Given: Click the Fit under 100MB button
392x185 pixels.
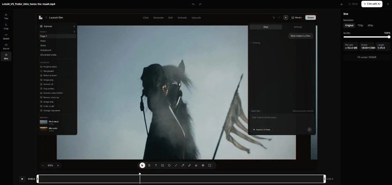Looking at the screenshot, I should (367, 57).
